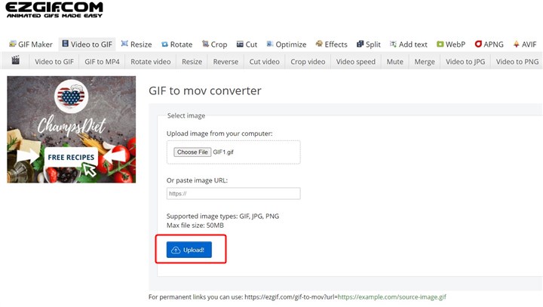Image resolution: width=543 pixels, height=307 pixels.
Task: Click the 'Max file size: 50MB' text
Action: pyautogui.click(x=195, y=226)
